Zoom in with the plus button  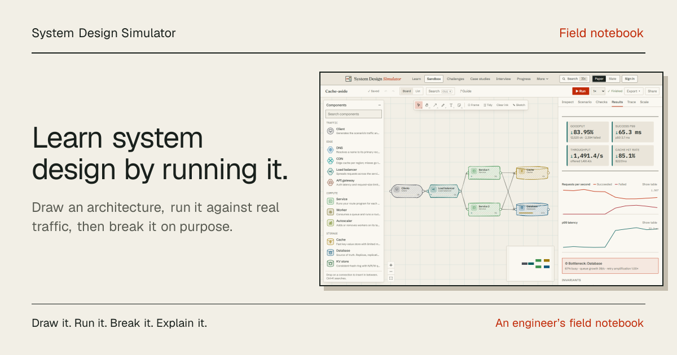click(x=391, y=265)
